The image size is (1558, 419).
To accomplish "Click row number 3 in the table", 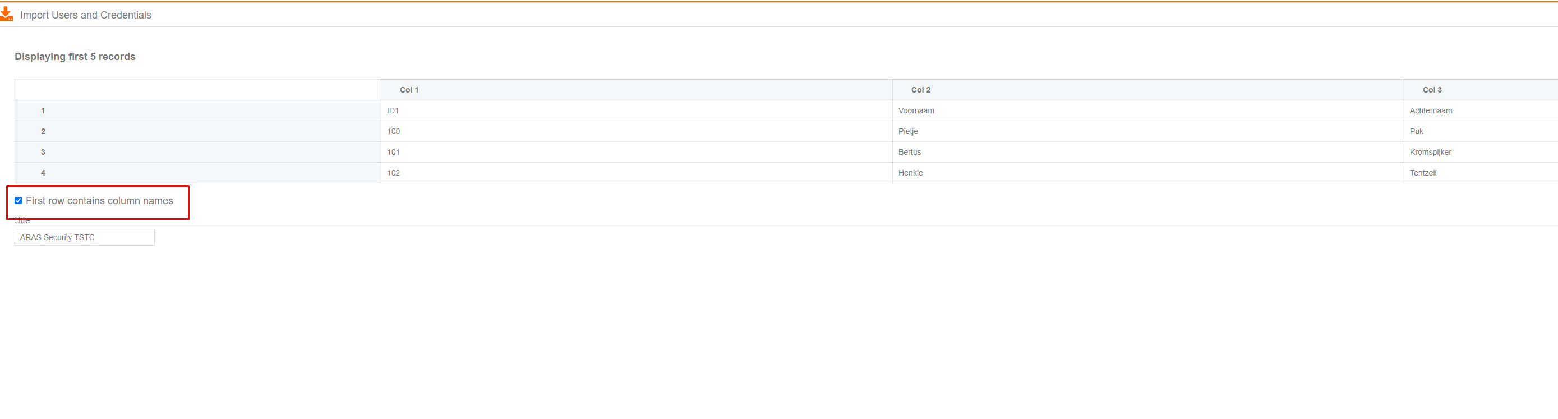I will coord(198,153).
